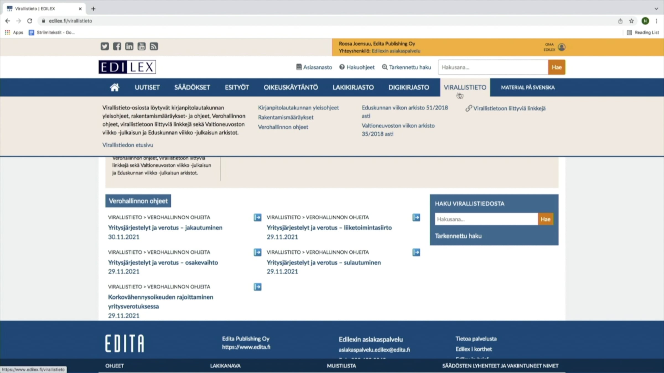Bookmark this page with star icon
Image resolution: width=664 pixels, height=373 pixels.
(631, 21)
